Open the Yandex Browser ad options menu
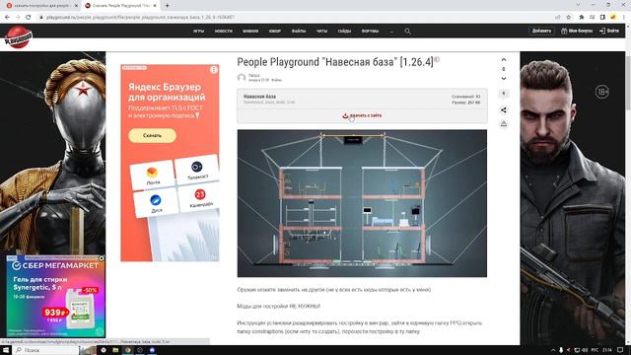Screen dimensions: 631x355 [214, 70]
